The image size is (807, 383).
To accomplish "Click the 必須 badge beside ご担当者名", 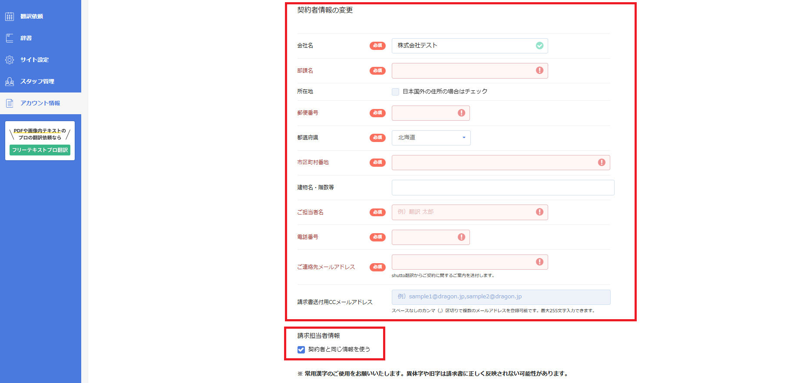I will 377,212.
